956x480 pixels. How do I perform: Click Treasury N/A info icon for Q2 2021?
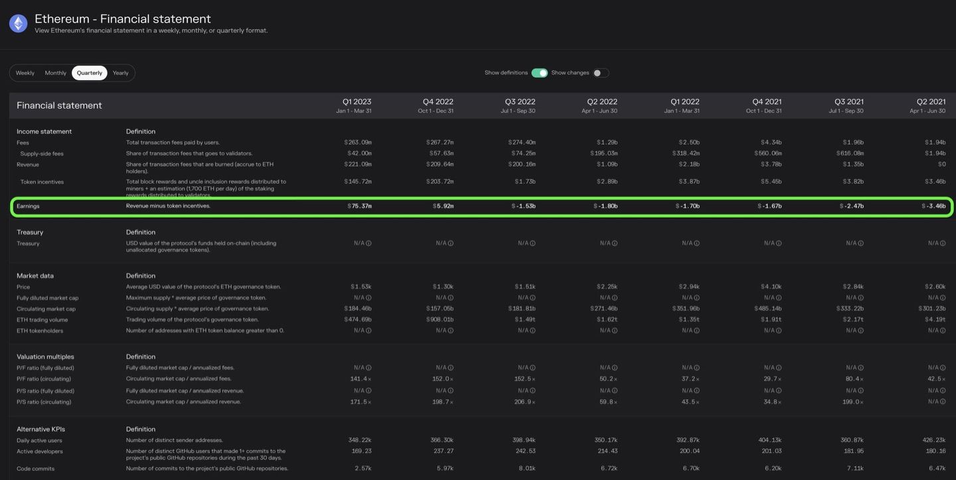943,243
